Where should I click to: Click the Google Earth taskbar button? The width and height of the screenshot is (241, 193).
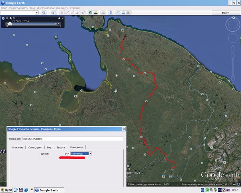click(49, 190)
